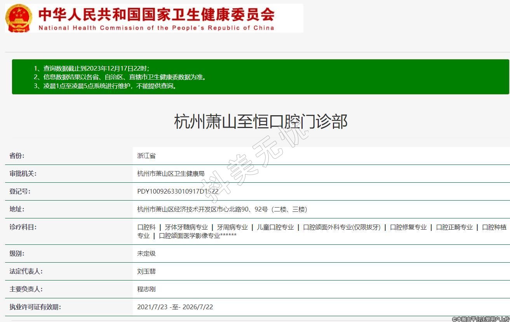Click the 登记号 row label
Image resolution: width=510 pixels, height=322 pixels.
click(x=20, y=191)
